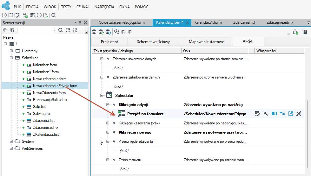Screen dimensions: 311x176
Task: Open the help document icon
Action: pos(305,32)
